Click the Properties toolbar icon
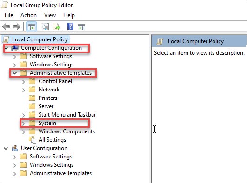Screen dimensions: 247x183 tap(45, 26)
